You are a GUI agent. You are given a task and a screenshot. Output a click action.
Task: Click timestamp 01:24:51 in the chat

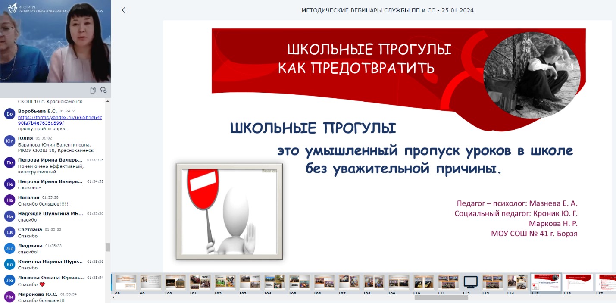[68, 111]
